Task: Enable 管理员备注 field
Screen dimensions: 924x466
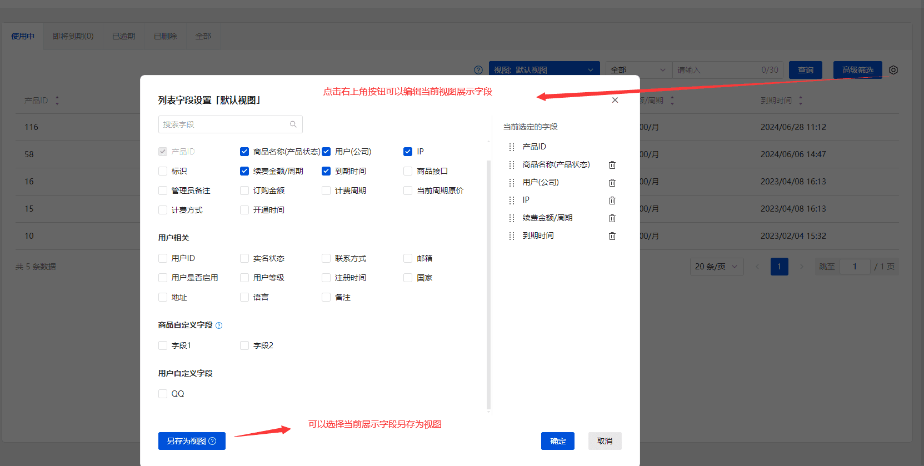Action: (163, 191)
